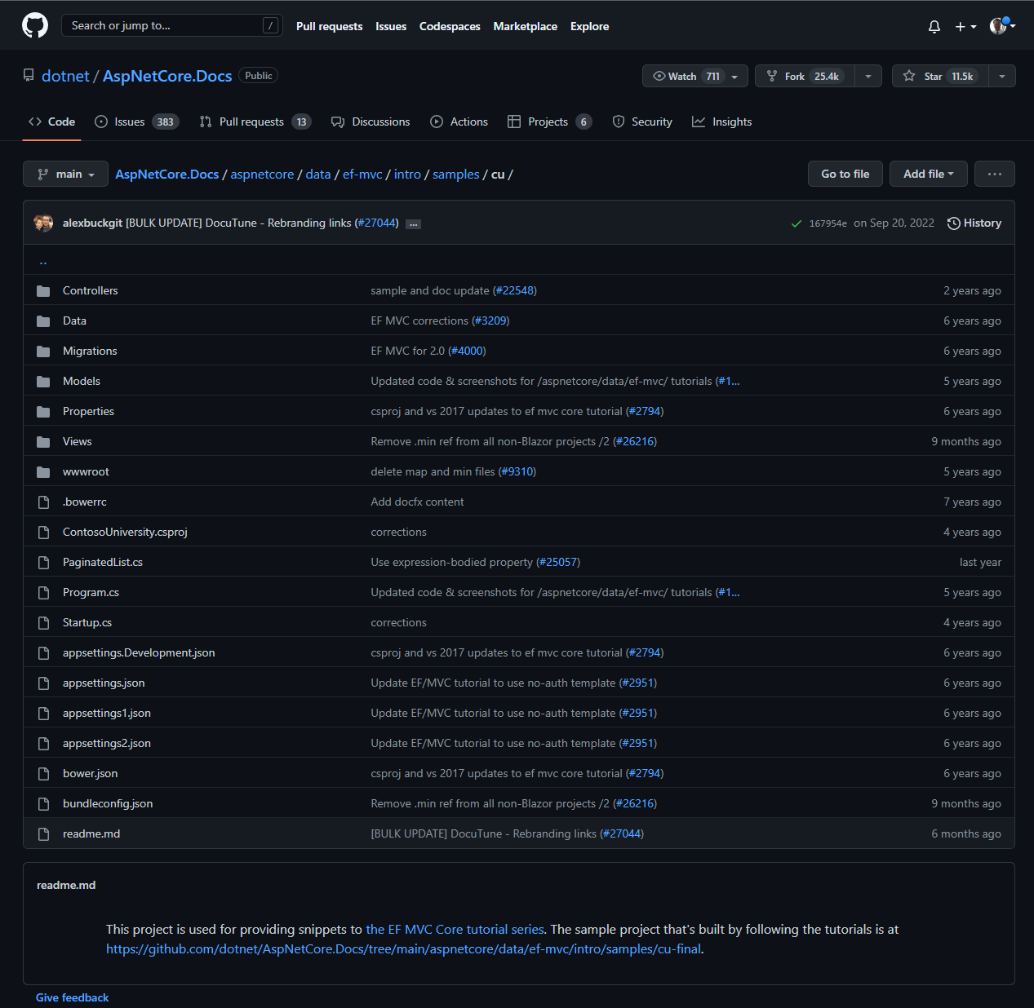Click the appsettings.Development.json file icon
This screenshot has height=1008, width=1034.
coord(43,653)
